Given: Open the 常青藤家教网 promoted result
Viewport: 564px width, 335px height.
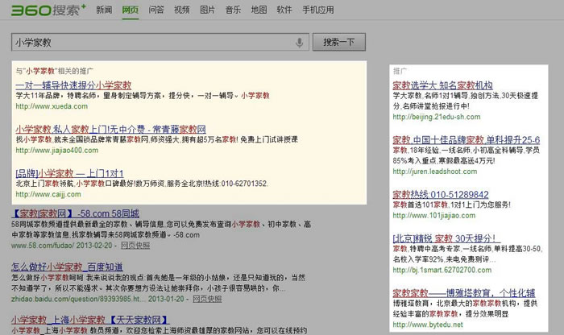Looking at the screenshot, I should coord(111,128).
